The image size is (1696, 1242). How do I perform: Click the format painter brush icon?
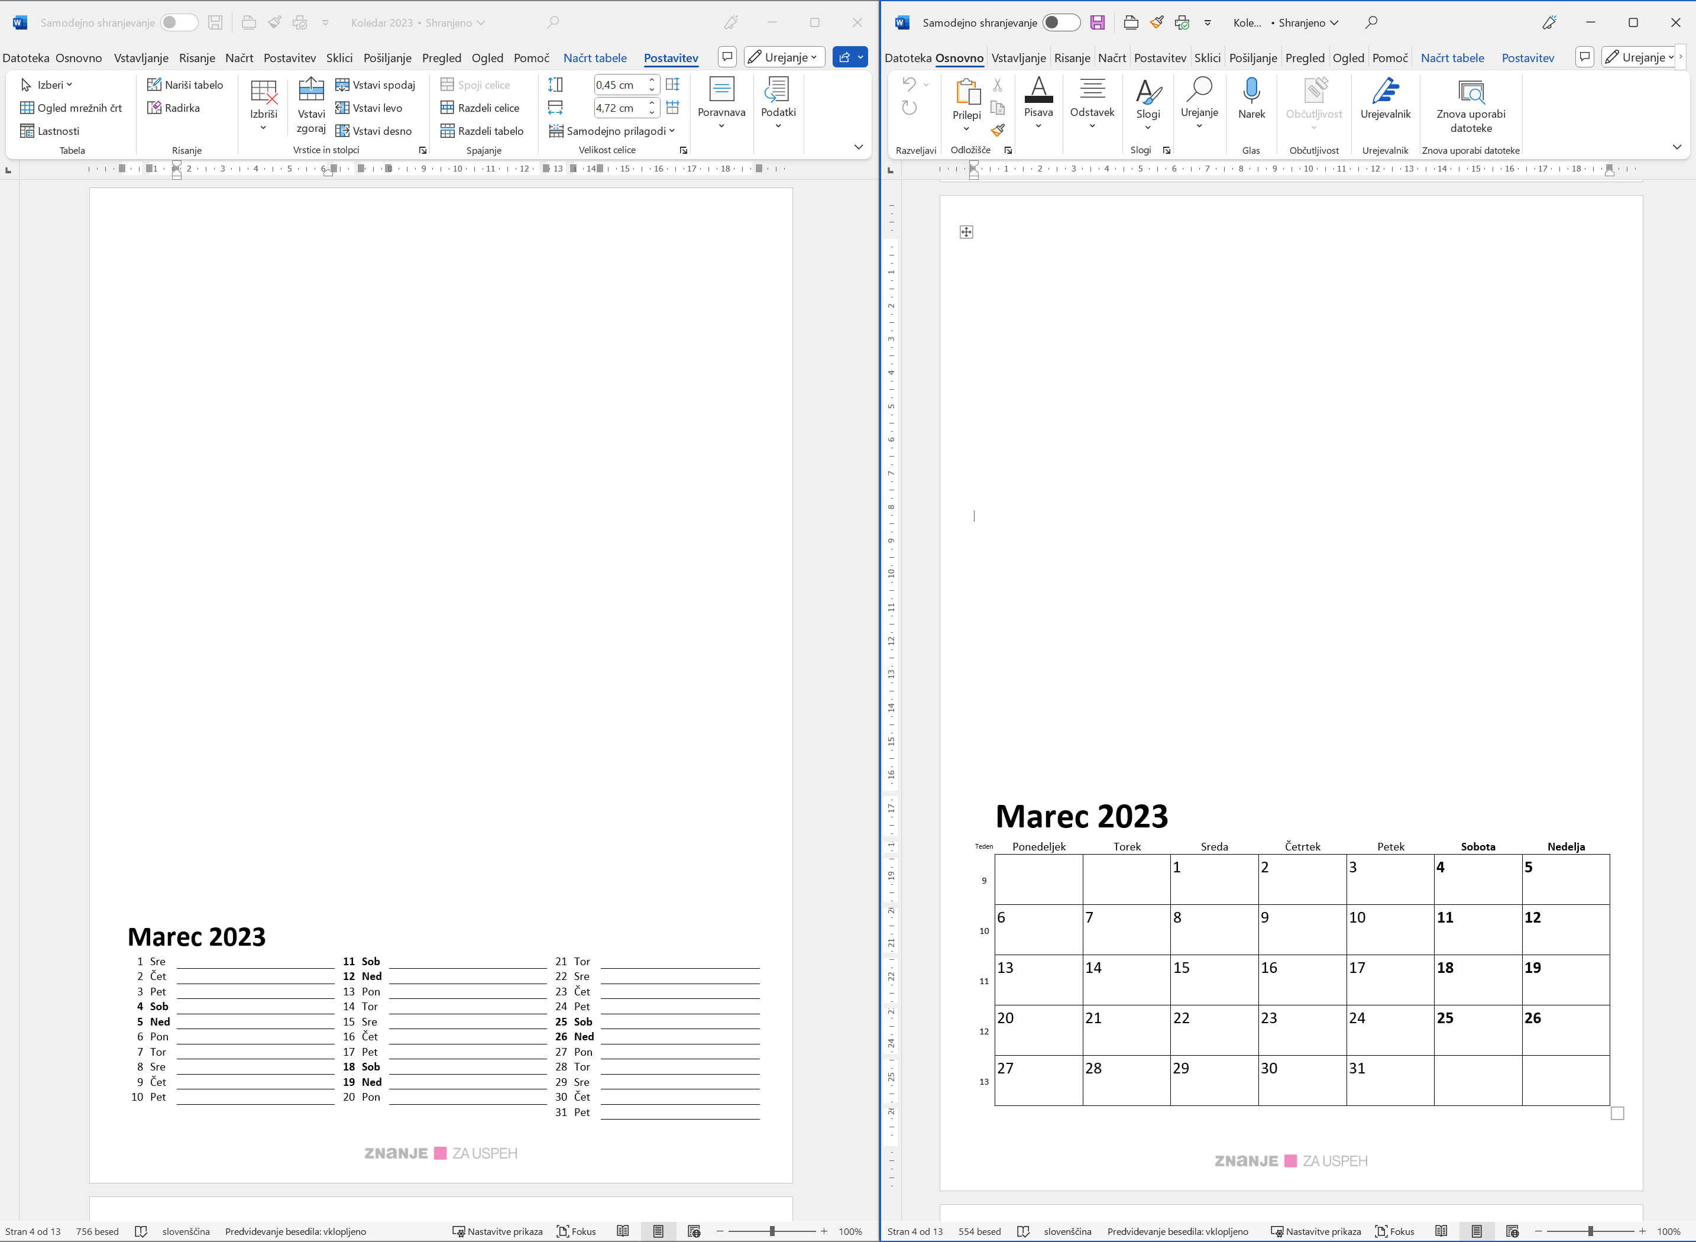998,130
